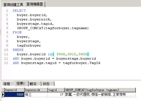Click buyerstags.buyerid on line 12
The height and width of the screenshot is (101, 141).
[x=76, y=59]
